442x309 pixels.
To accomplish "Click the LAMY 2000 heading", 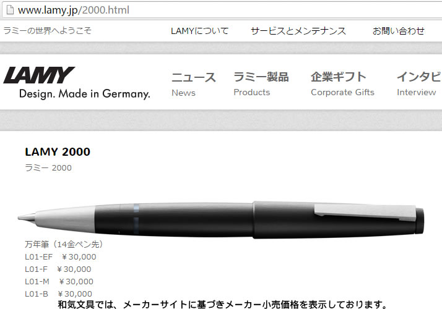I will (x=58, y=152).
